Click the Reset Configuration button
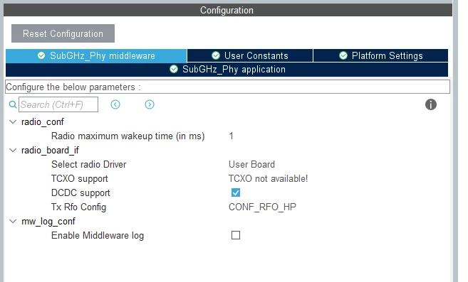This screenshot has height=282, width=468. [x=63, y=33]
